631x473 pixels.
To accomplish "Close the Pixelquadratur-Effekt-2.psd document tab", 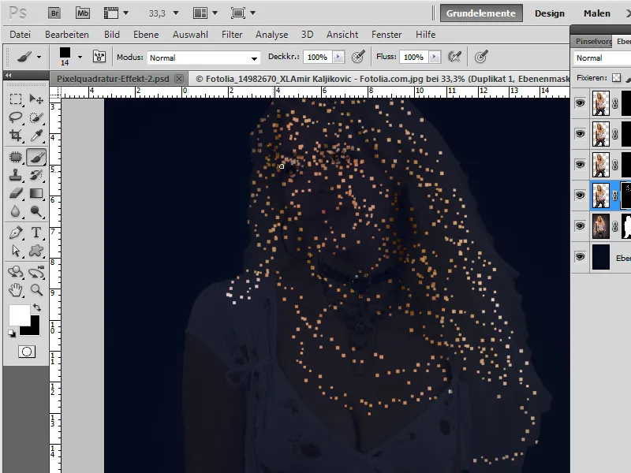I will 179,79.
